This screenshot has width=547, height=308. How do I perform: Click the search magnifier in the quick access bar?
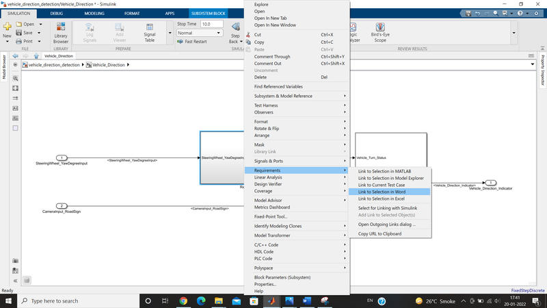(x=496, y=13)
